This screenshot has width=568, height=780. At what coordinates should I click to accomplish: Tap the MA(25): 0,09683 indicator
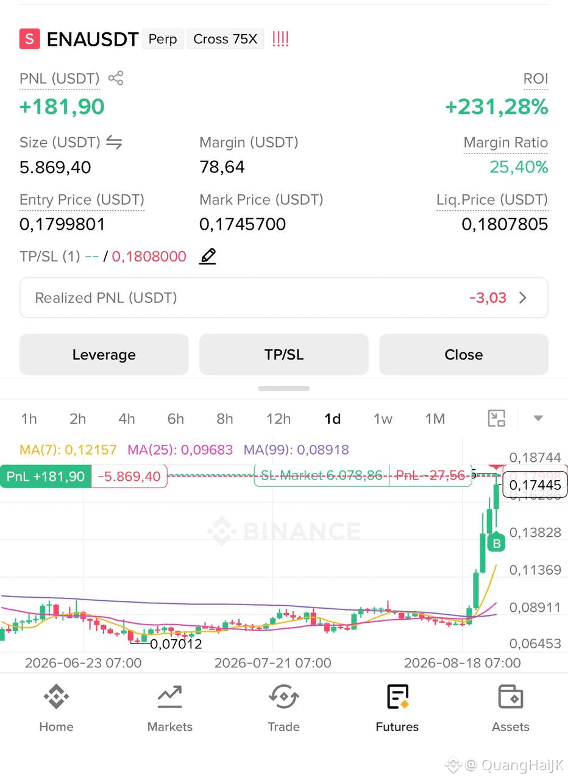[180, 450]
